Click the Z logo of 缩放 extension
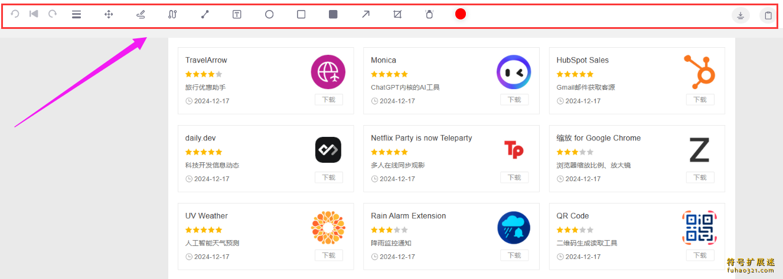Screen dimensions: 783x279 tap(700, 150)
